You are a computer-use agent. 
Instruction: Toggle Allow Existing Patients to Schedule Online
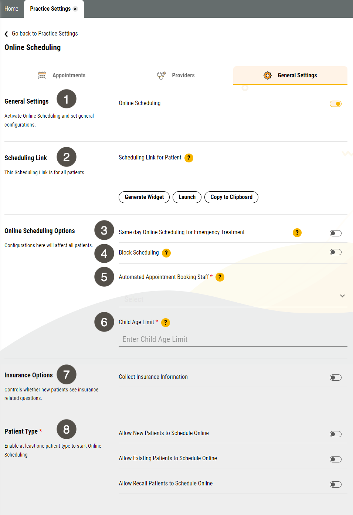[336, 459]
